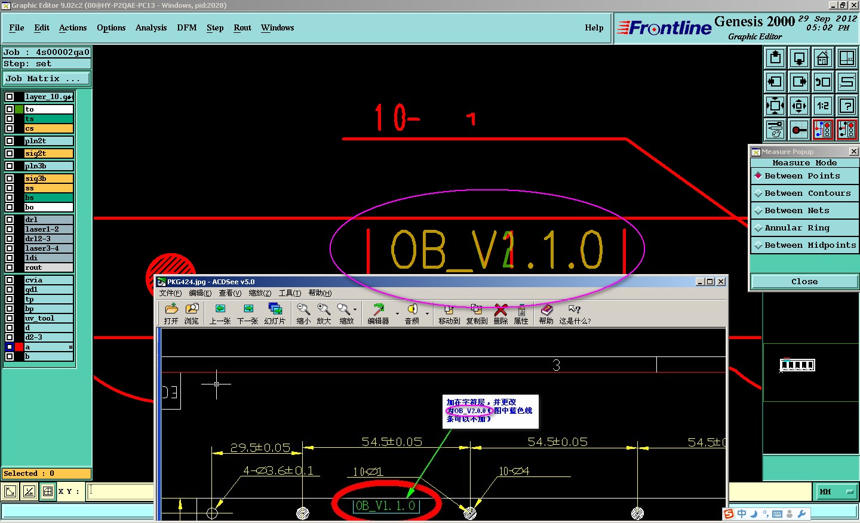
Task: Click the black net traffic-light icon
Action: click(847, 130)
